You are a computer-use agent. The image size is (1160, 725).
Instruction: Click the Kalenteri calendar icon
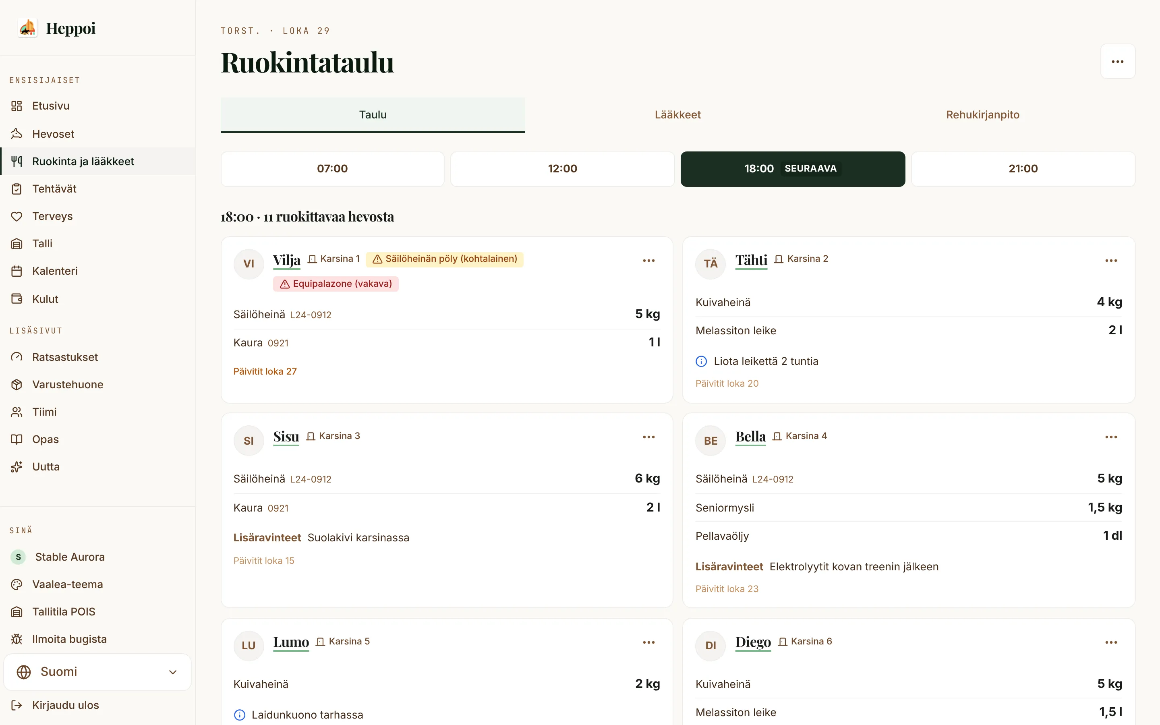[17, 271]
